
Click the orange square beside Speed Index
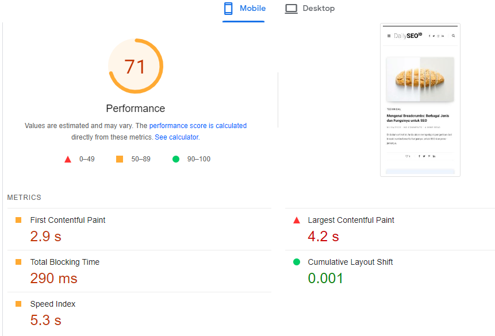point(18,303)
